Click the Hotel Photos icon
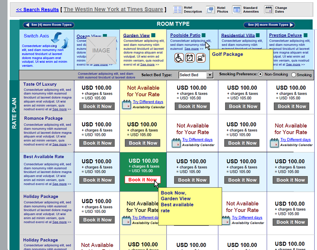This screenshot has height=250, width=317. pos(210,10)
